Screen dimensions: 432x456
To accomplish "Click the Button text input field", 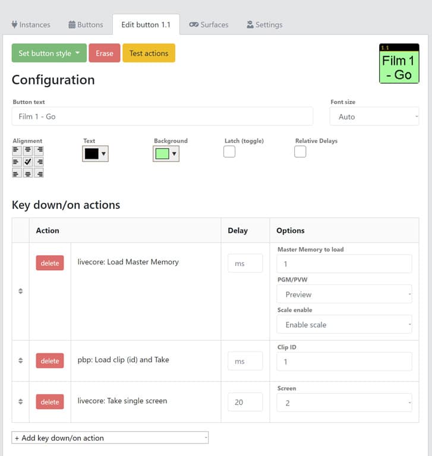I will pos(162,116).
